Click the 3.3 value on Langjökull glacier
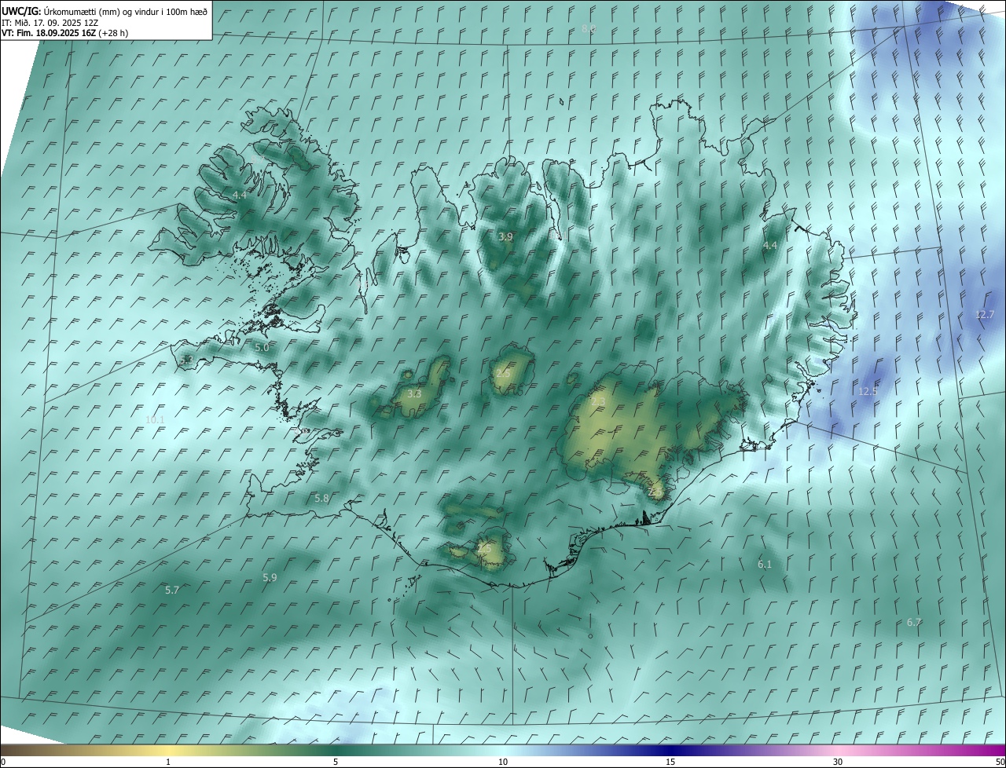Image resolution: width=1006 pixels, height=768 pixels. click(x=414, y=393)
